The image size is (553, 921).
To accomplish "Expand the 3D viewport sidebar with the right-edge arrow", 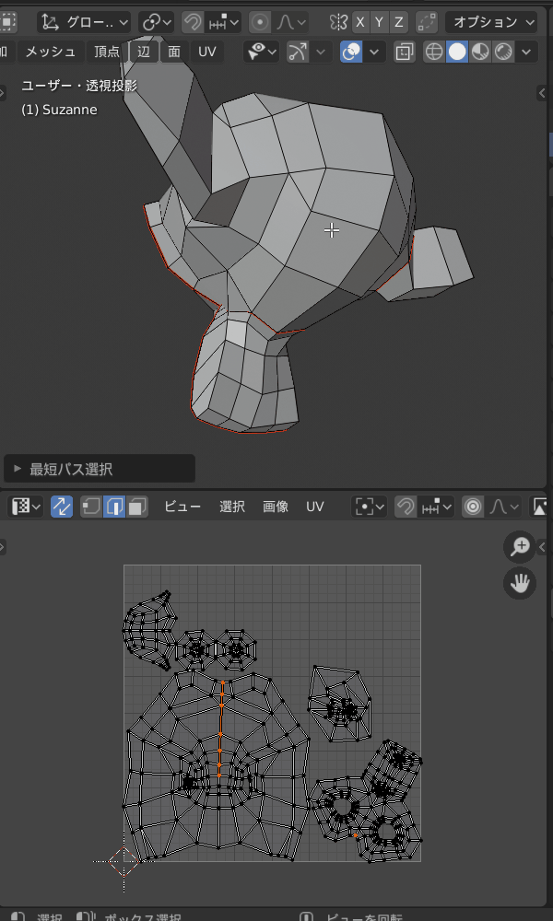I will (x=542, y=93).
